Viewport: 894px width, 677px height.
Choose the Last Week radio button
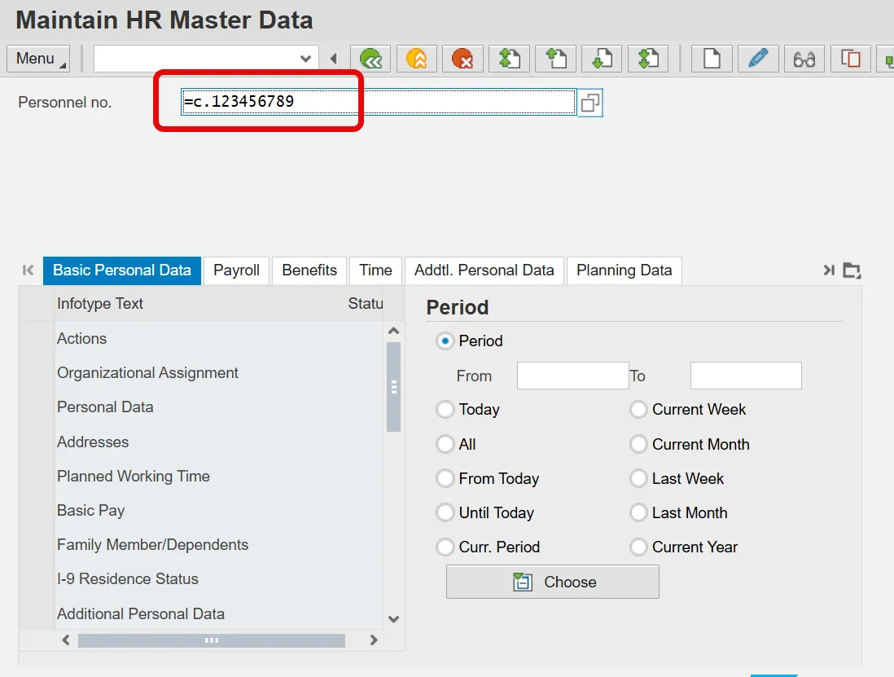(x=638, y=479)
